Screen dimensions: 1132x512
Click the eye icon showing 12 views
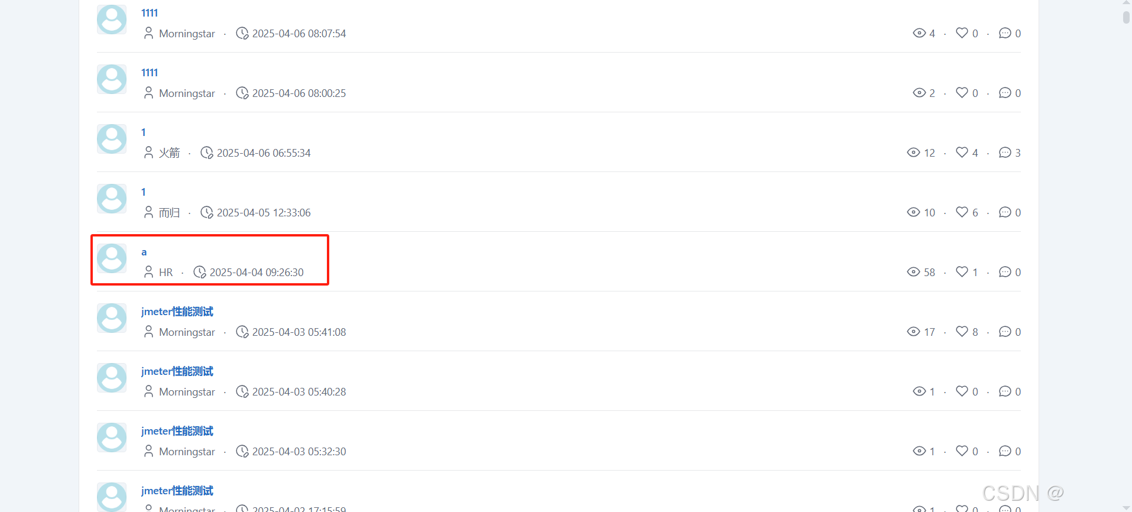pos(913,153)
